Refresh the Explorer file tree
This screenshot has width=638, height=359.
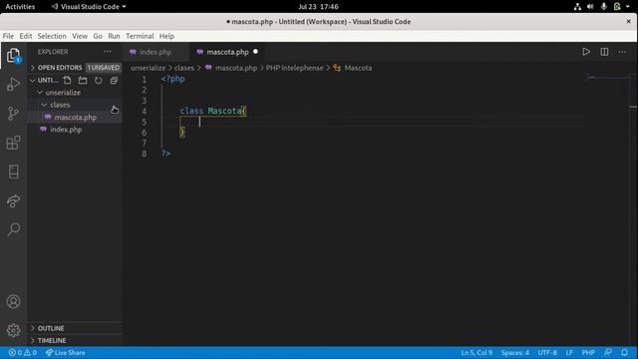99,80
